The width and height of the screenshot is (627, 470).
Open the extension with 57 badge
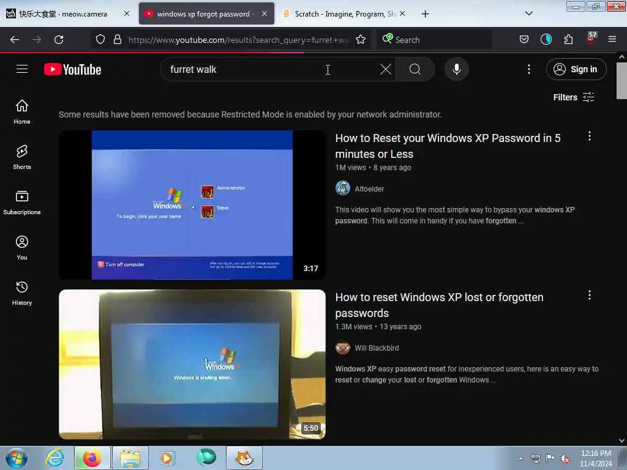(x=591, y=39)
